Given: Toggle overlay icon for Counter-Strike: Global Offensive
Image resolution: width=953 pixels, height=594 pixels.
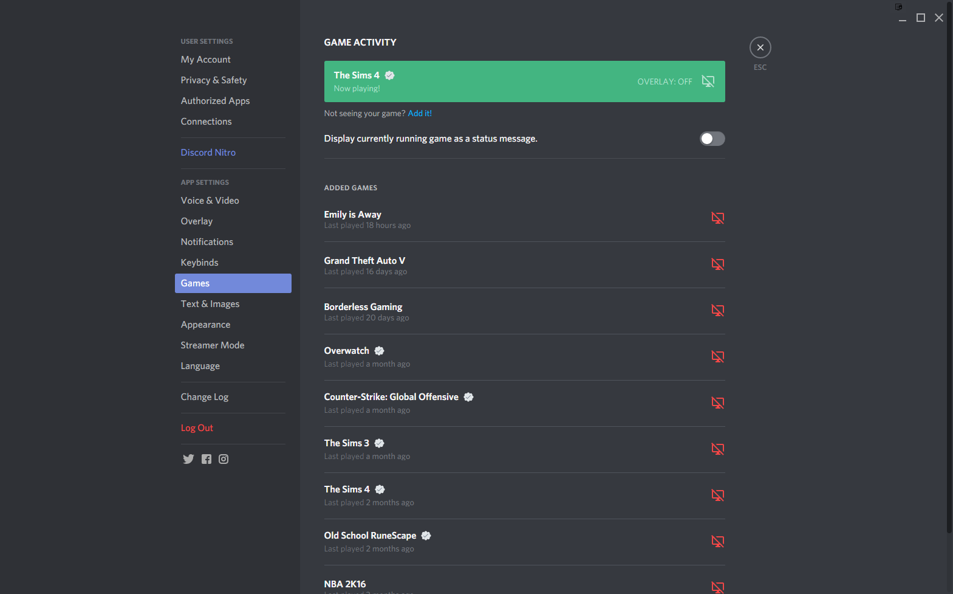Looking at the screenshot, I should 717,402.
